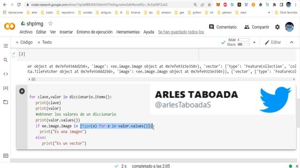Close the status bar with the X
Viewport: 300px width, 168px height.
tap(297, 166)
